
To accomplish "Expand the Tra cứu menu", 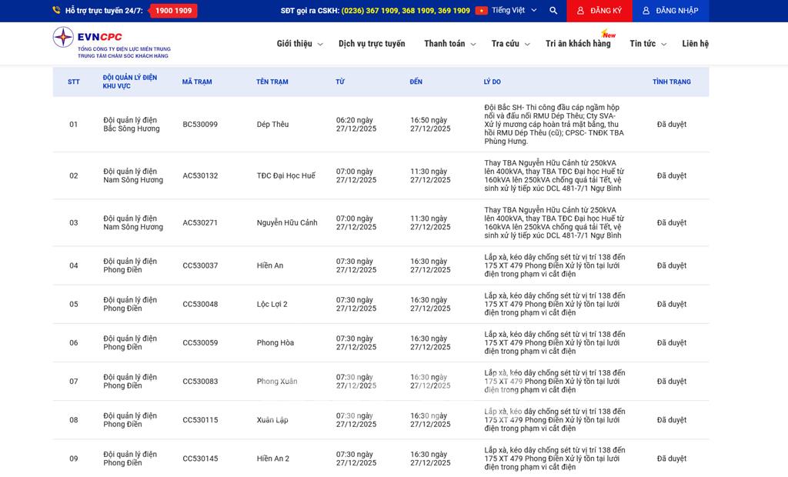I will [510, 44].
